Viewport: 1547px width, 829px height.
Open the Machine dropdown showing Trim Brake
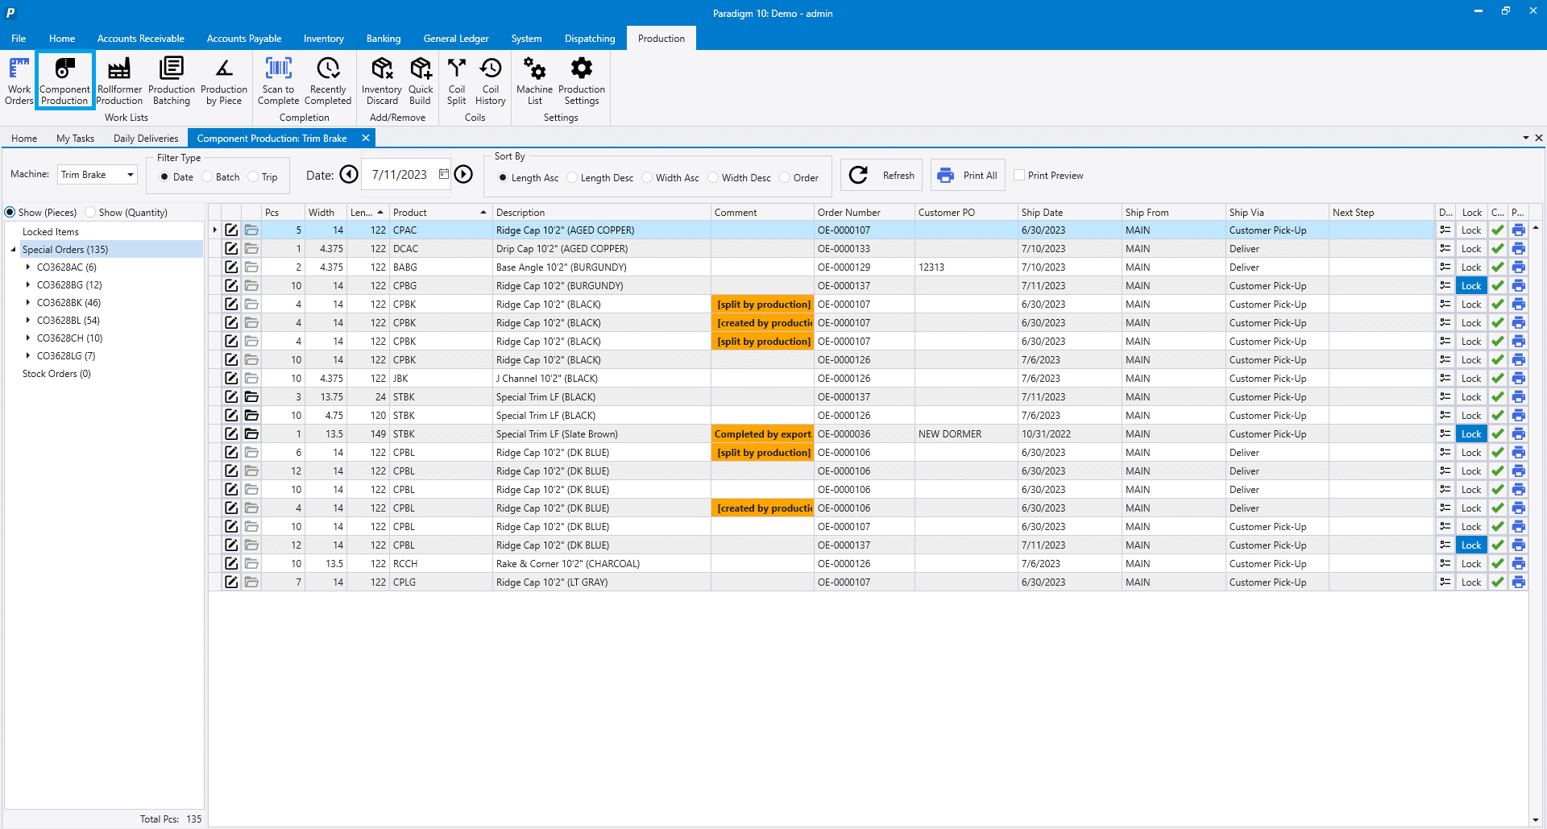click(x=130, y=175)
